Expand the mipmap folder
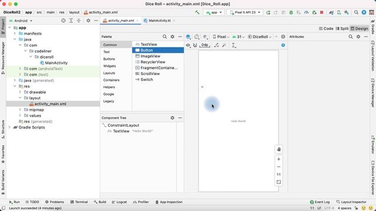 click(x=20, y=110)
